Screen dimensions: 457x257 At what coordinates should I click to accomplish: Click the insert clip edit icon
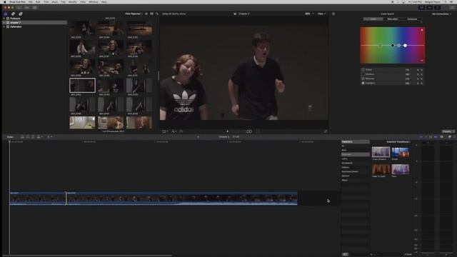[28, 137]
